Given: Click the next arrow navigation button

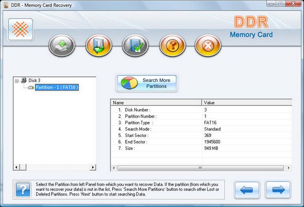Looking at the screenshot, I should [x=278, y=190].
